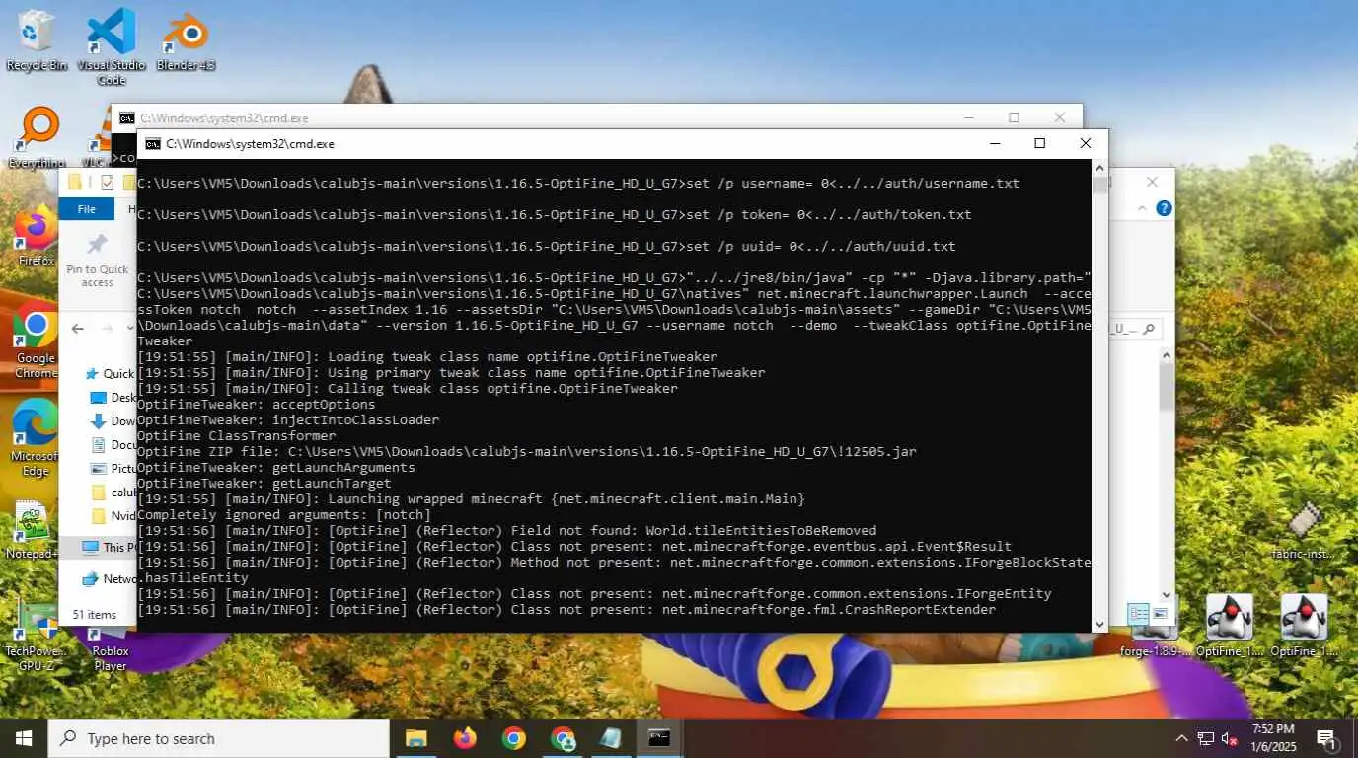Select the rightmost OptiFine jar desktop file
This screenshot has width=1358, height=758.
point(1304,627)
